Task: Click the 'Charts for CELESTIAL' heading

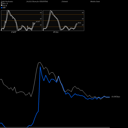Action: coord(40,2)
